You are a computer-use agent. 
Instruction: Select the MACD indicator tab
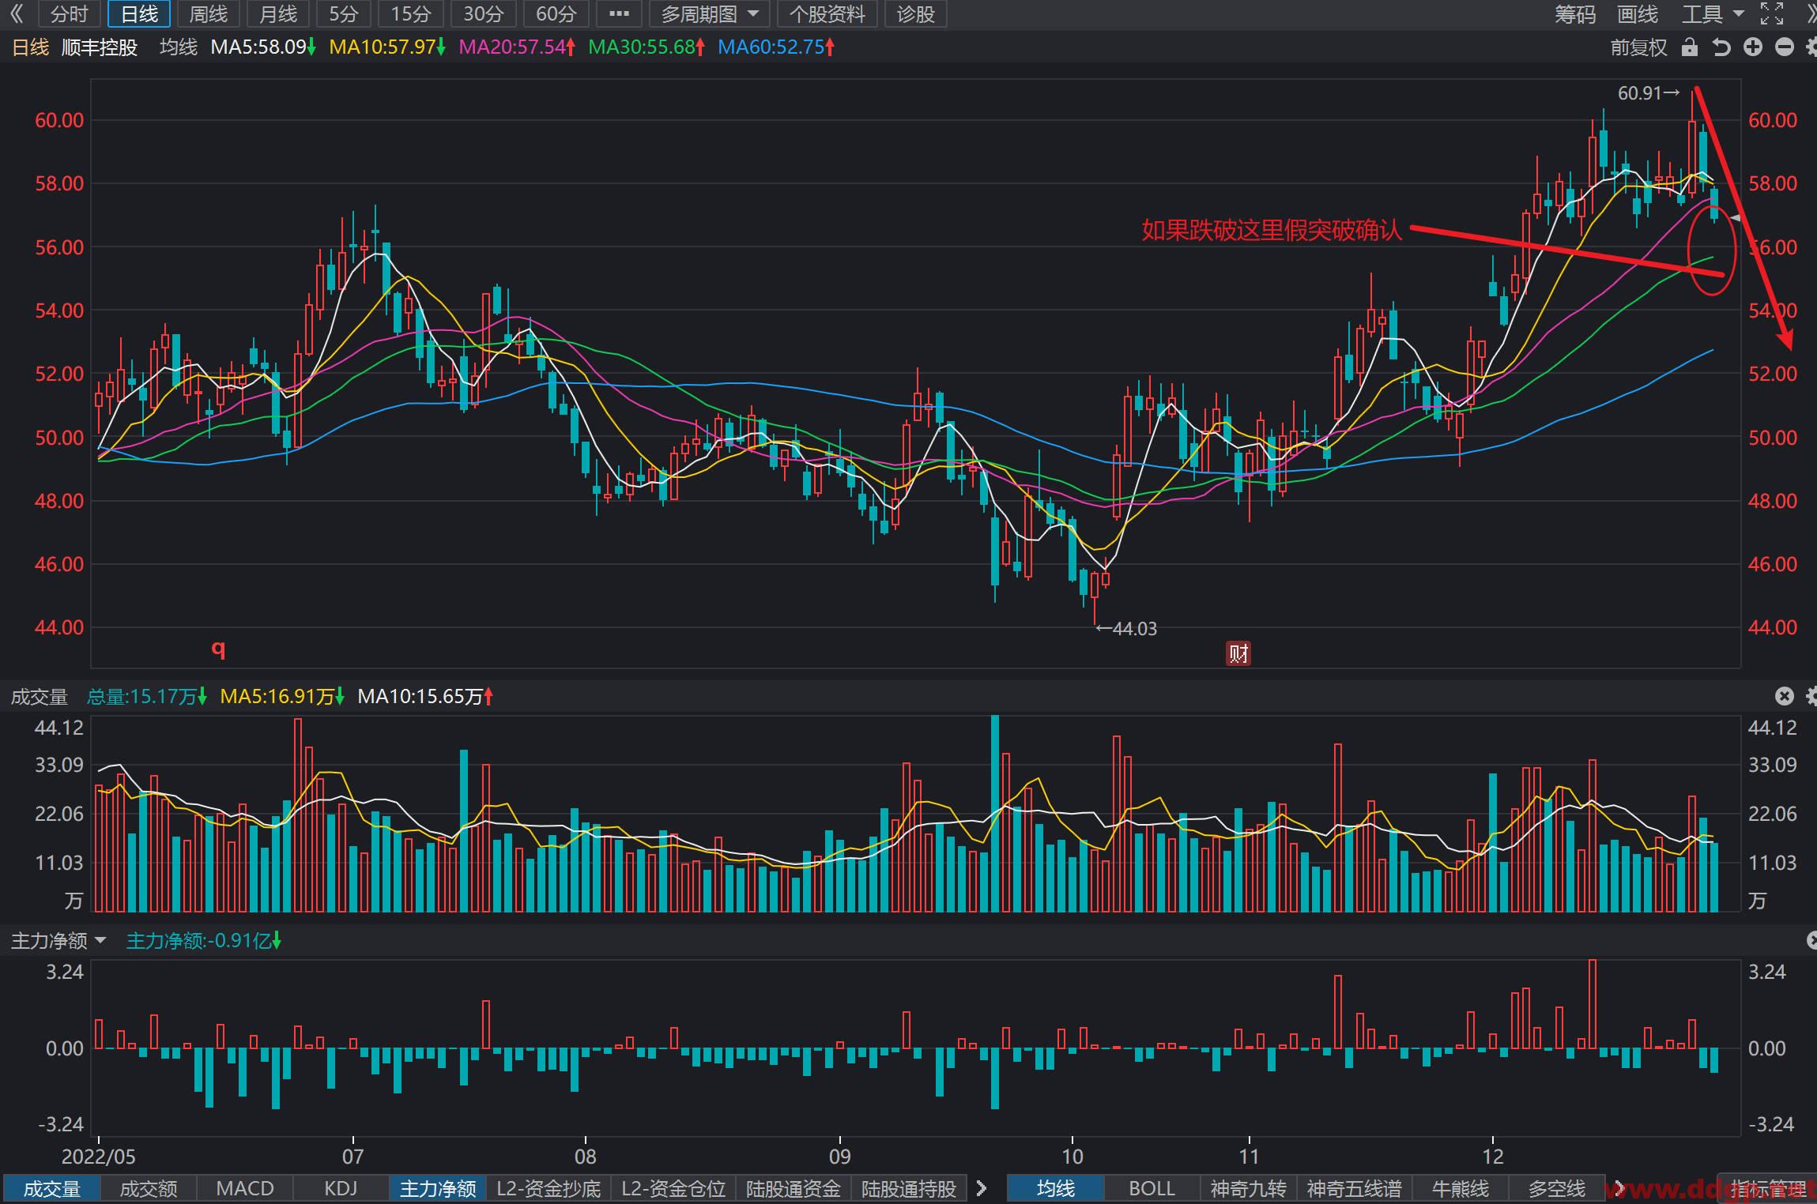[x=245, y=1188]
